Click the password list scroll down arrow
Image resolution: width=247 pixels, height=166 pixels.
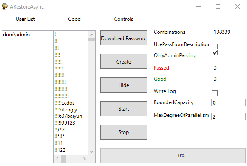tap(92, 152)
